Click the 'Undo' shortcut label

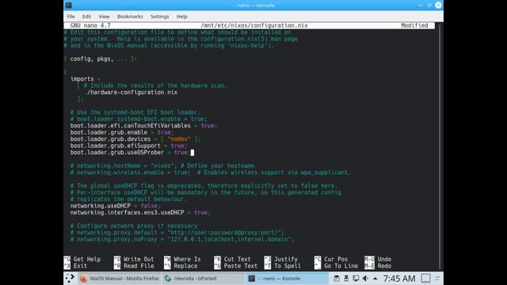click(x=384, y=259)
